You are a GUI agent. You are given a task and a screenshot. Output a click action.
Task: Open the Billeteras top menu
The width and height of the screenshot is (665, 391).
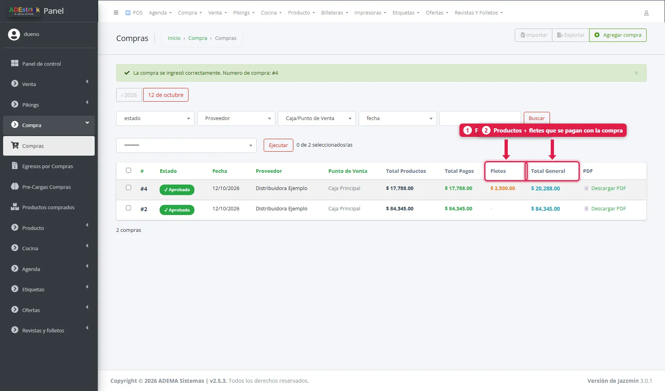click(x=334, y=13)
